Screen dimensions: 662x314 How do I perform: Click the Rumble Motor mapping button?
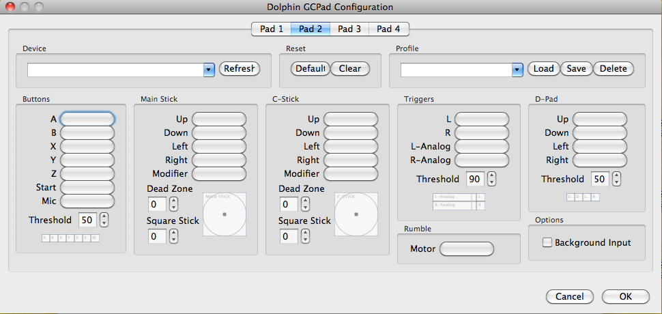[x=466, y=249]
